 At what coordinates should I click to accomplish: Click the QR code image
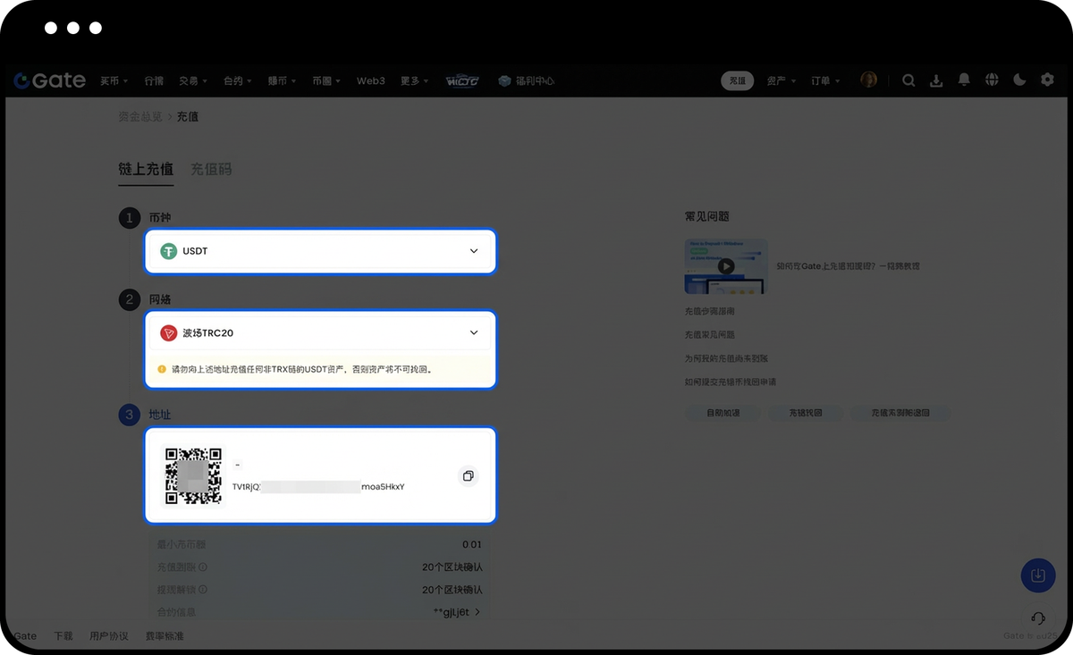193,475
